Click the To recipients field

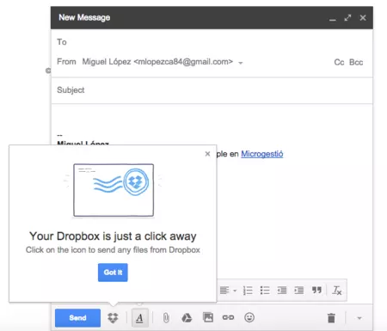212,42
